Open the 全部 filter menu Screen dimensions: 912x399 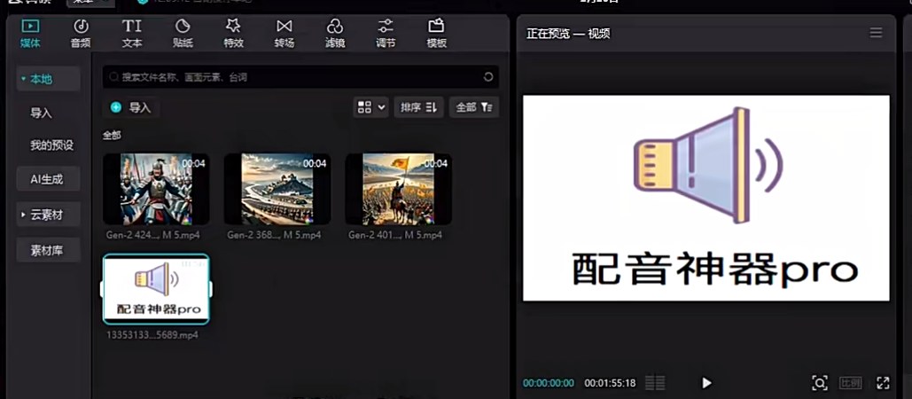pos(474,107)
